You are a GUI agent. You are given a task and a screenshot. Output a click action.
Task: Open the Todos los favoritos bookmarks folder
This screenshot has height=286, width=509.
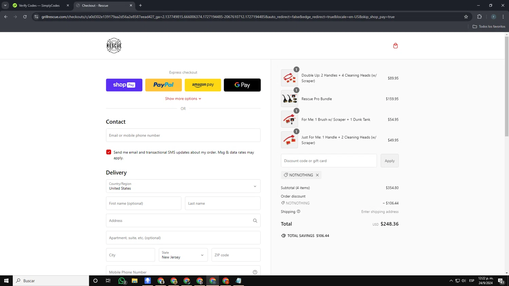coord(489,26)
